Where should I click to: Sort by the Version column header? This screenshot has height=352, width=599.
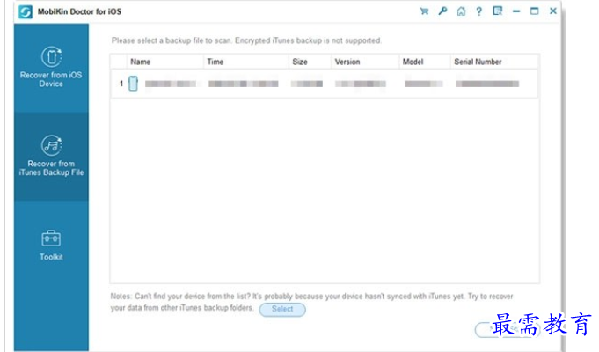tap(365, 62)
